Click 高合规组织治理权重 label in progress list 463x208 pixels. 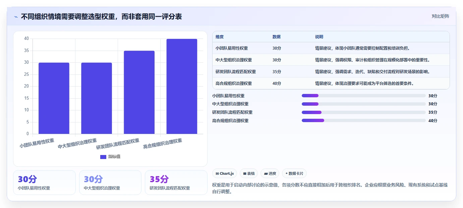pos(230,121)
